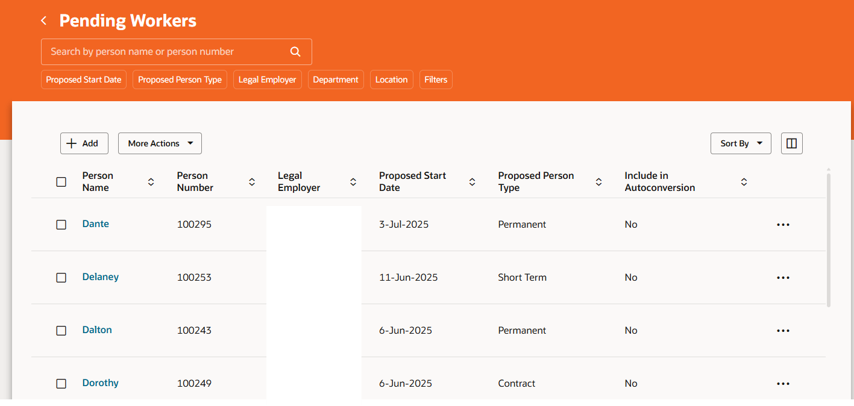Open Dalton's worker record link

point(97,330)
